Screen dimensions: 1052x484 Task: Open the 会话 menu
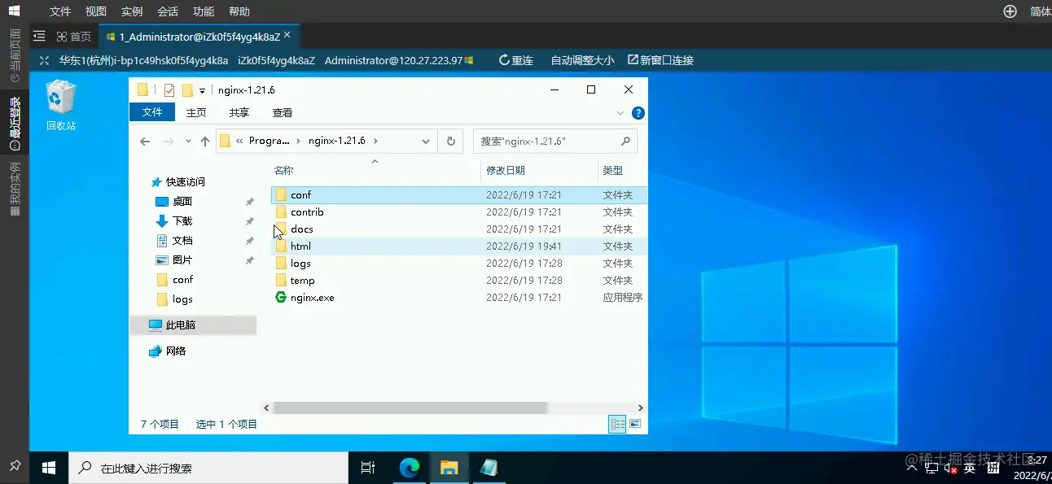168,11
